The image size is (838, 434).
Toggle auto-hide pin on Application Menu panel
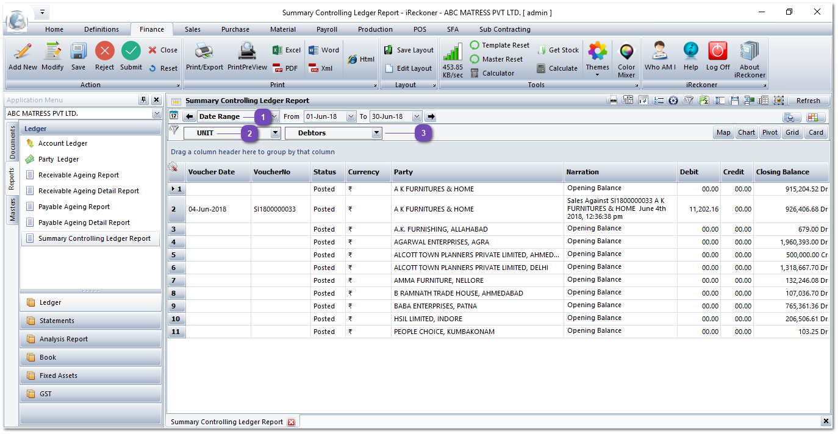click(145, 100)
